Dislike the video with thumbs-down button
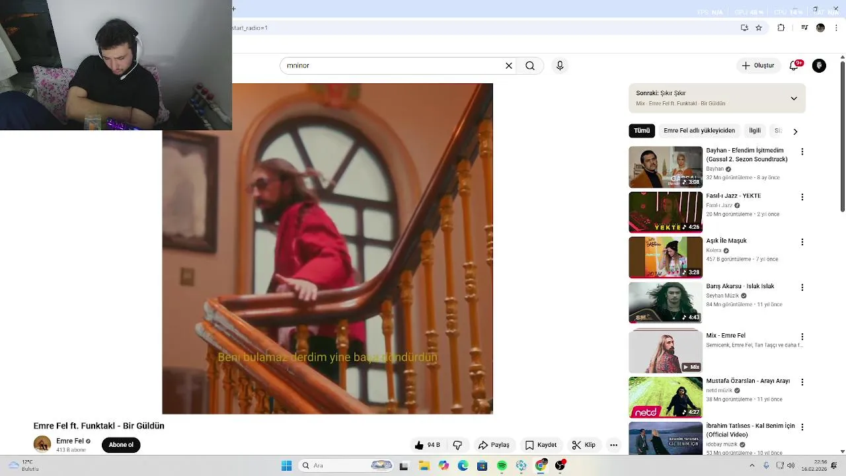 point(457,445)
